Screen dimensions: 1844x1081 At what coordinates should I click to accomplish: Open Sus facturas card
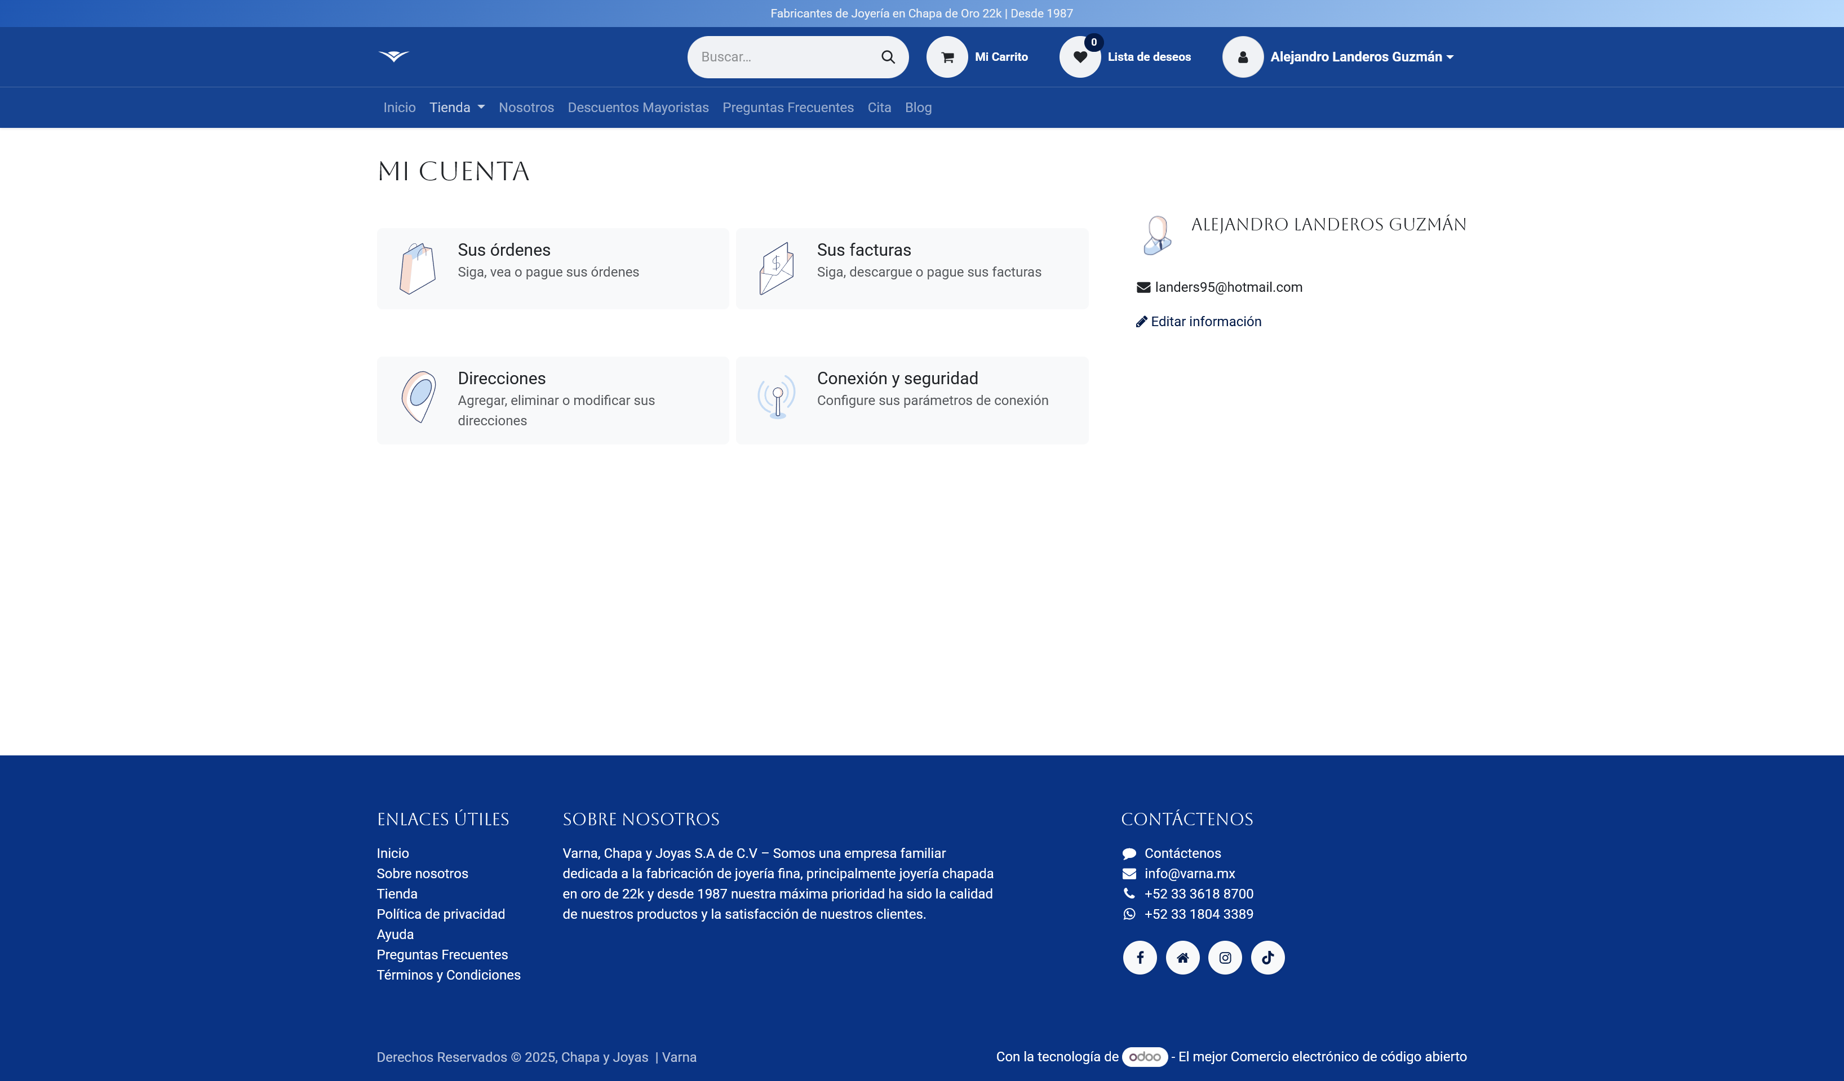click(x=912, y=269)
